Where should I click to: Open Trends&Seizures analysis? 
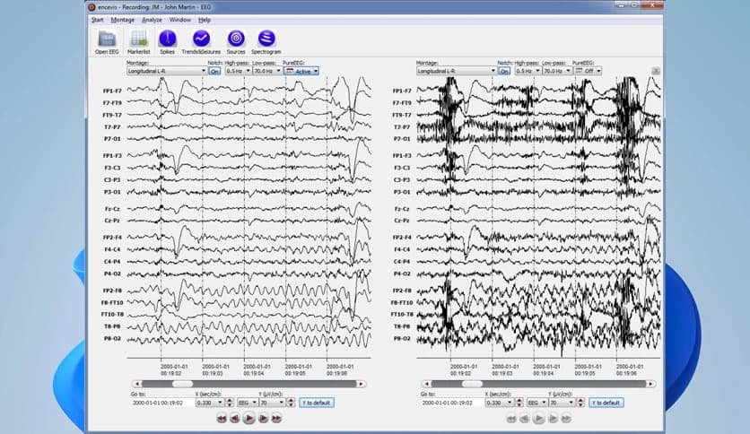[201, 39]
